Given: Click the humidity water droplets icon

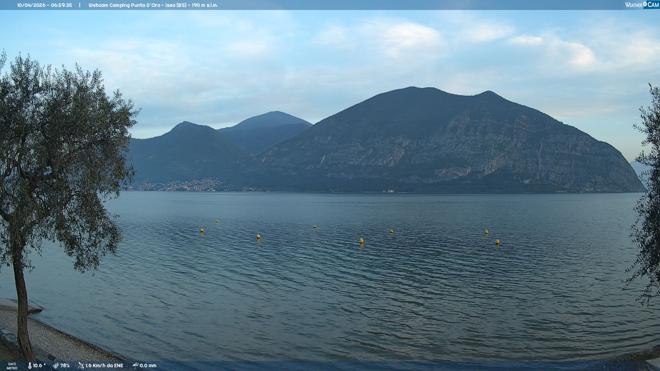Looking at the screenshot, I should pyautogui.click(x=56, y=366).
